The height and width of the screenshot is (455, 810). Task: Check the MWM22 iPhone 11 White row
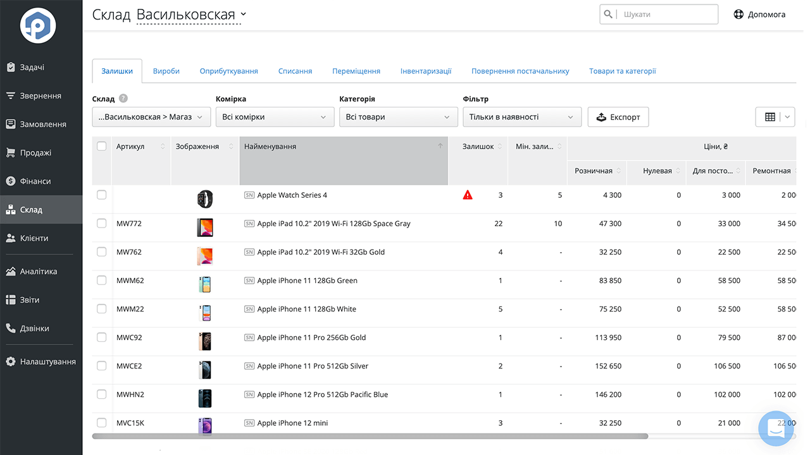(102, 308)
